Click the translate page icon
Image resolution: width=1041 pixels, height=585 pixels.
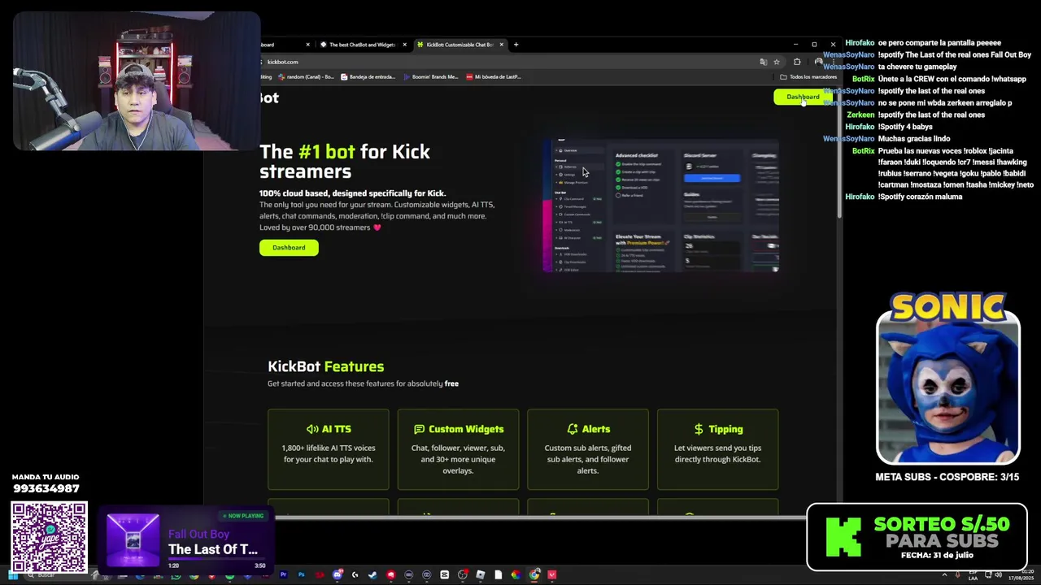pyautogui.click(x=763, y=62)
